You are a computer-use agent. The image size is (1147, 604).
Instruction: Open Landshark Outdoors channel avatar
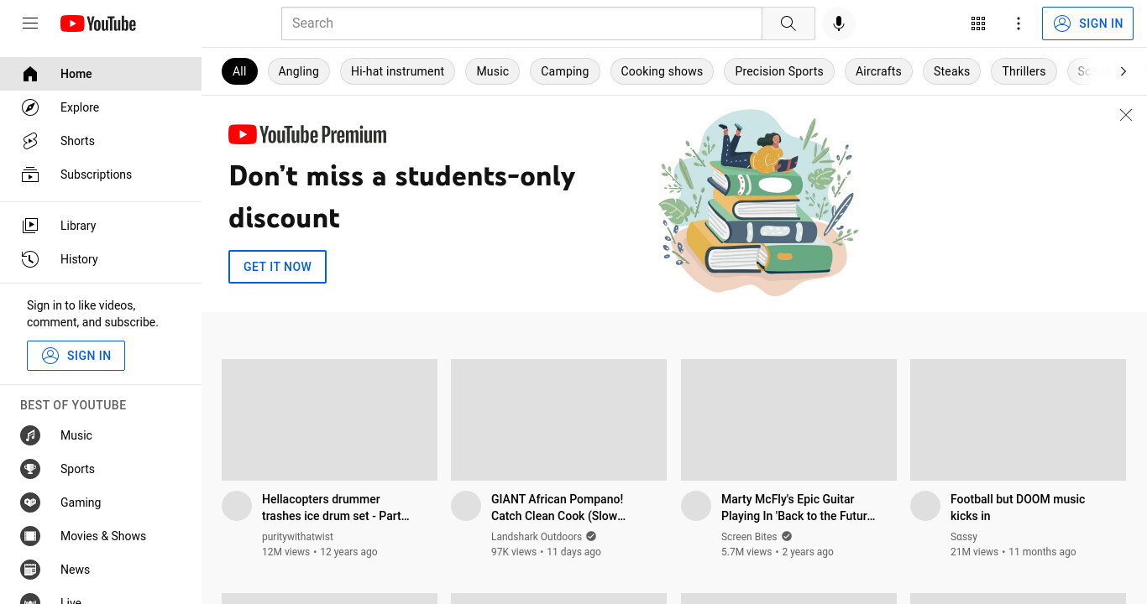(x=466, y=506)
